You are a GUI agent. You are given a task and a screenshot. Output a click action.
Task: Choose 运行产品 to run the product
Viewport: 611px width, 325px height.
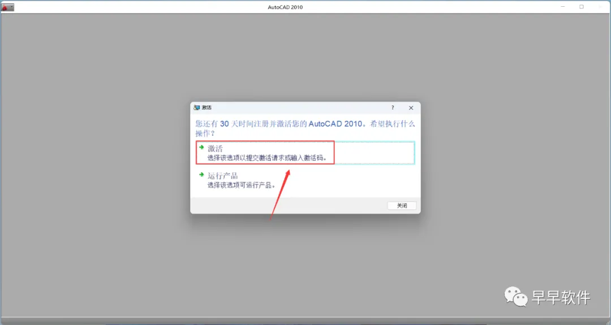click(x=305, y=180)
